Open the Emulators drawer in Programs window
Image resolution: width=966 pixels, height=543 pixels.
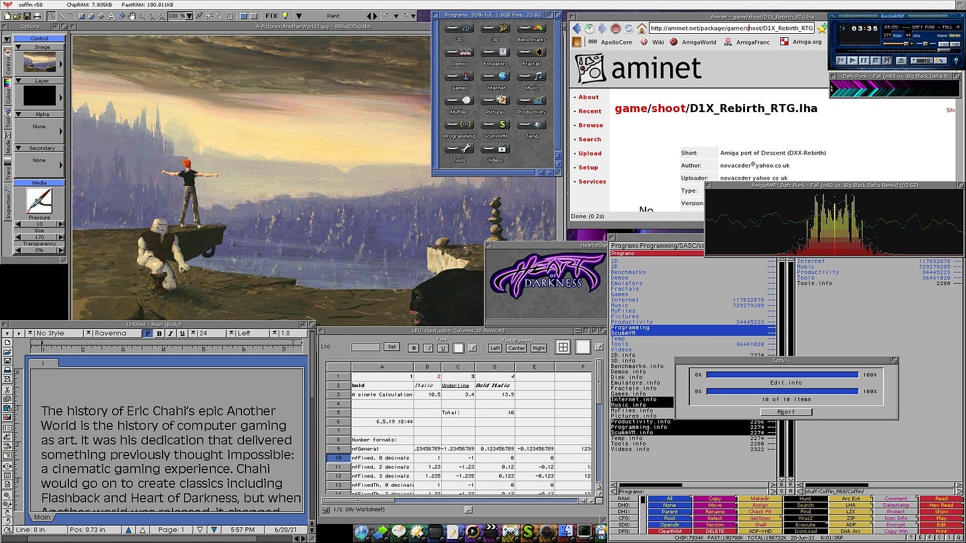click(496, 54)
